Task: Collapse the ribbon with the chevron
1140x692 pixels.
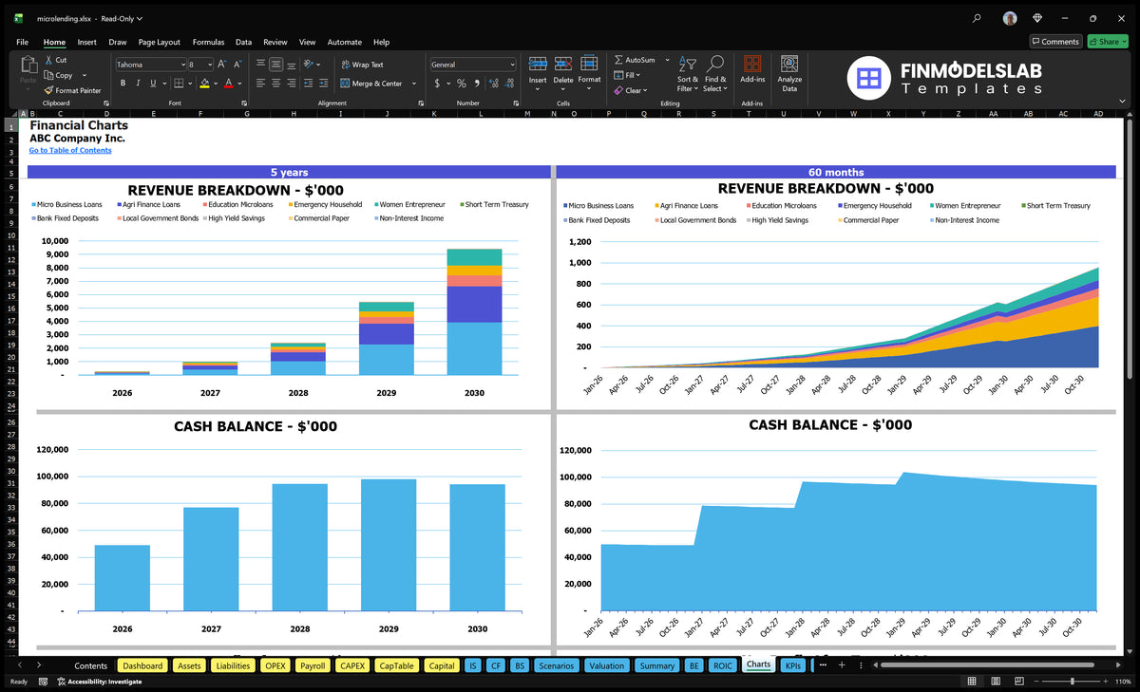Action: coord(1122,103)
